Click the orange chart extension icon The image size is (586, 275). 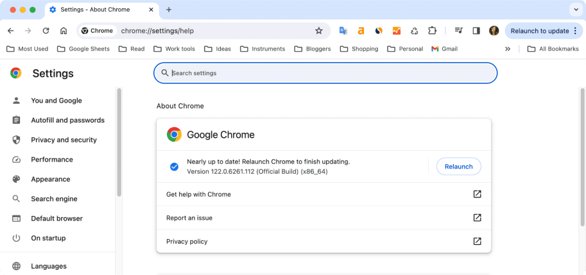[397, 31]
